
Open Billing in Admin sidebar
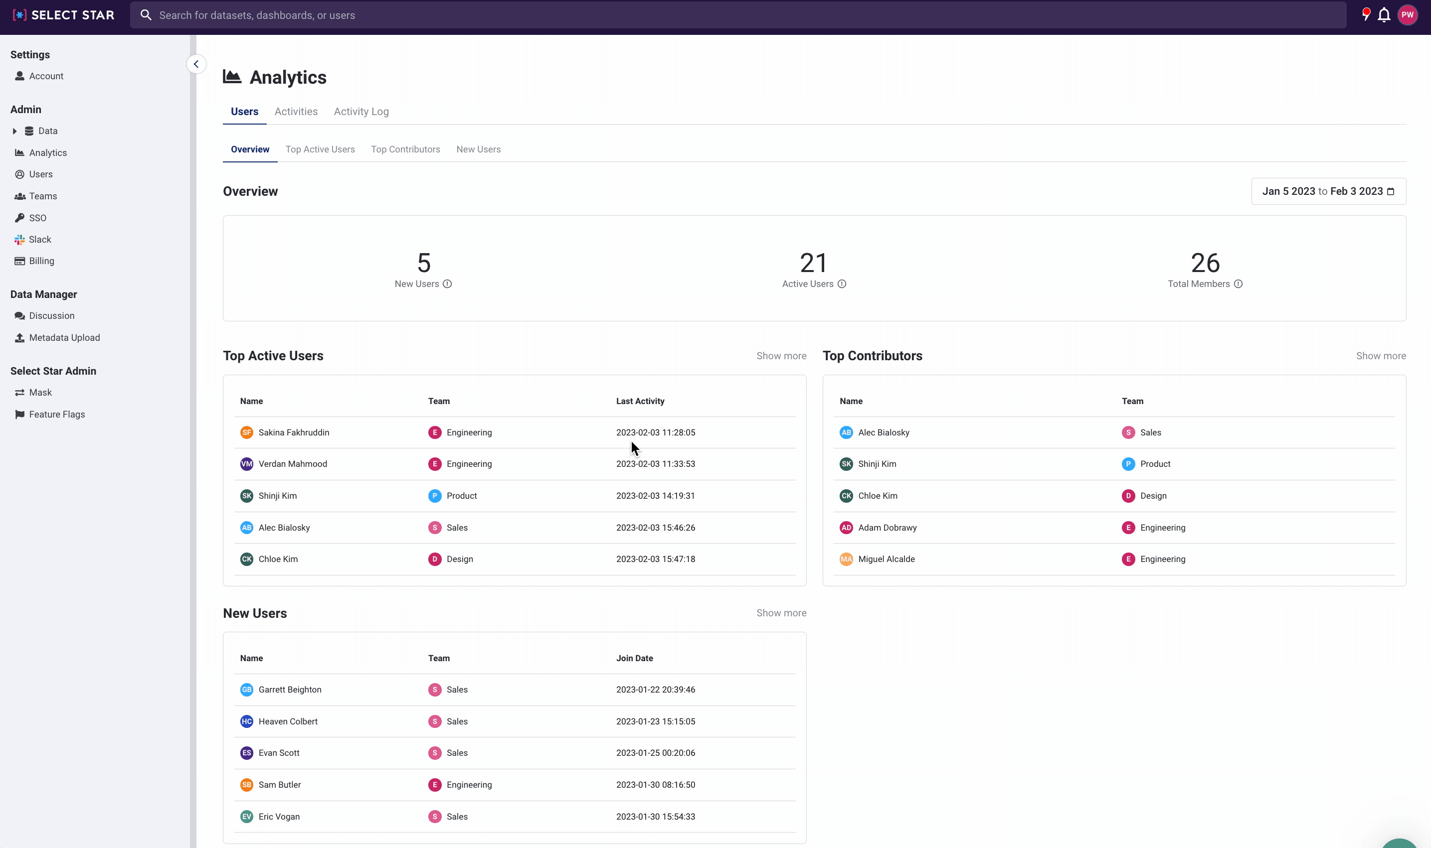pos(41,261)
